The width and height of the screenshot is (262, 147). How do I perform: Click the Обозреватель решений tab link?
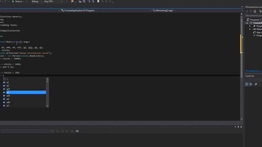(253, 71)
